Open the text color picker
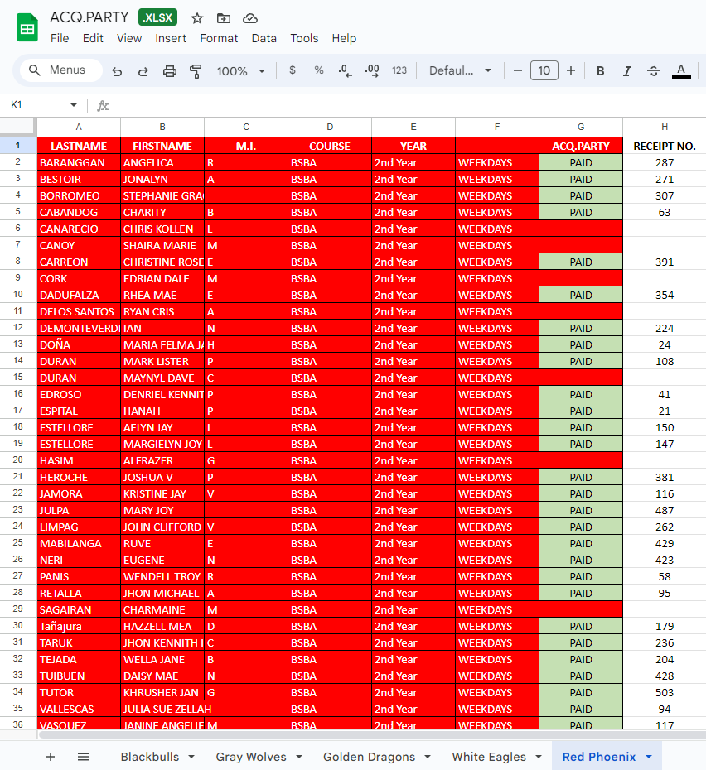The width and height of the screenshot is (706, 770). point(681,71)
